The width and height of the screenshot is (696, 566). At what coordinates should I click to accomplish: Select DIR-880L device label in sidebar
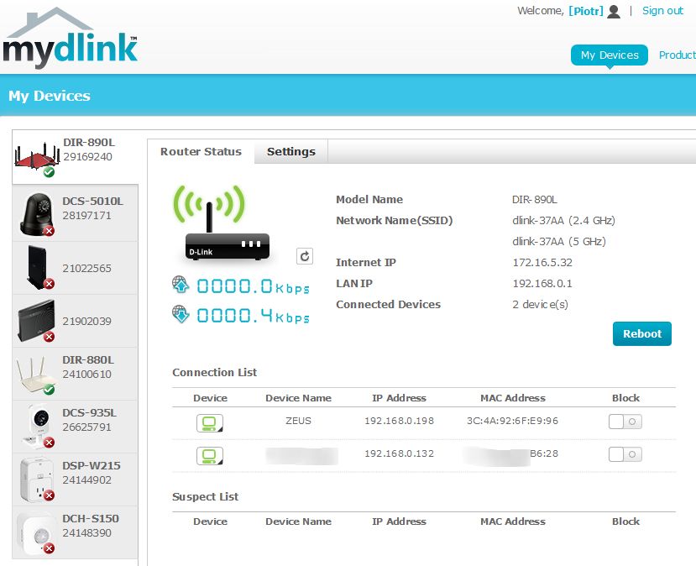(x=88, y=360)
